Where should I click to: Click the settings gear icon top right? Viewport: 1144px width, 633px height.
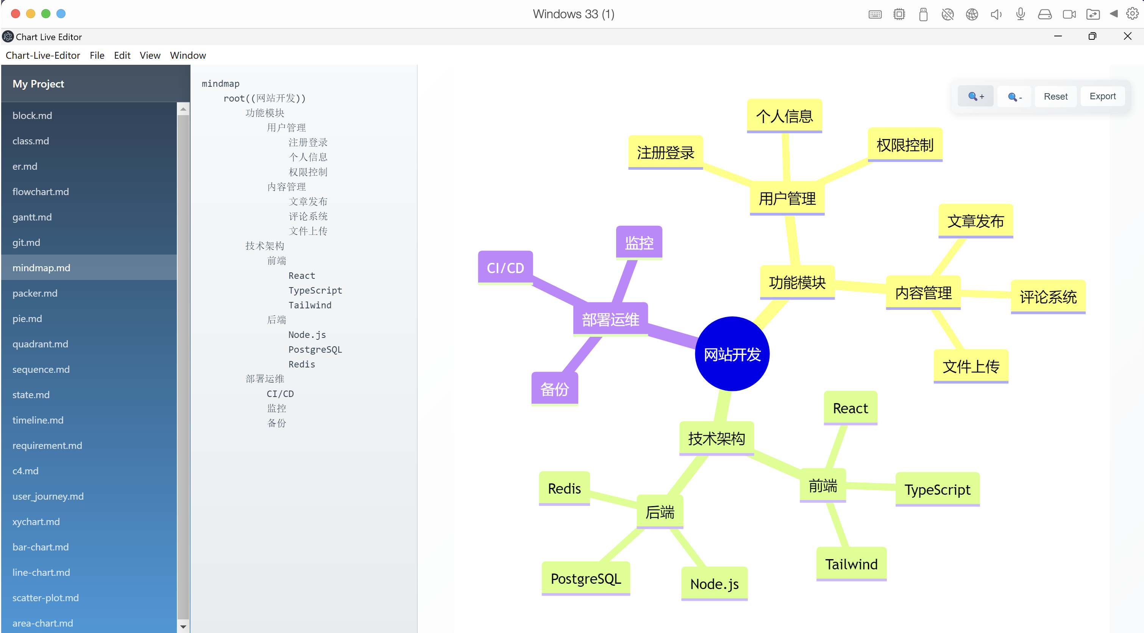(1132, 14)
